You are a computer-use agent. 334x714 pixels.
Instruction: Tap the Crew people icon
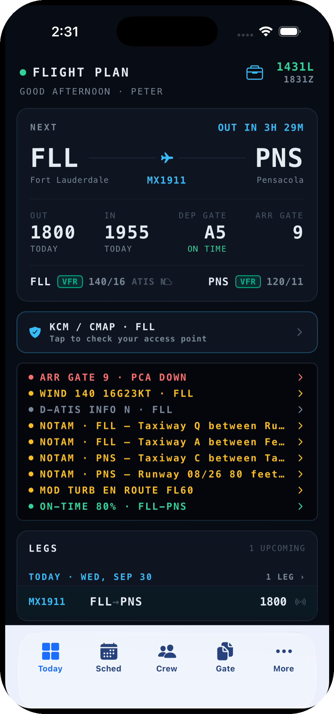[167, 651]
